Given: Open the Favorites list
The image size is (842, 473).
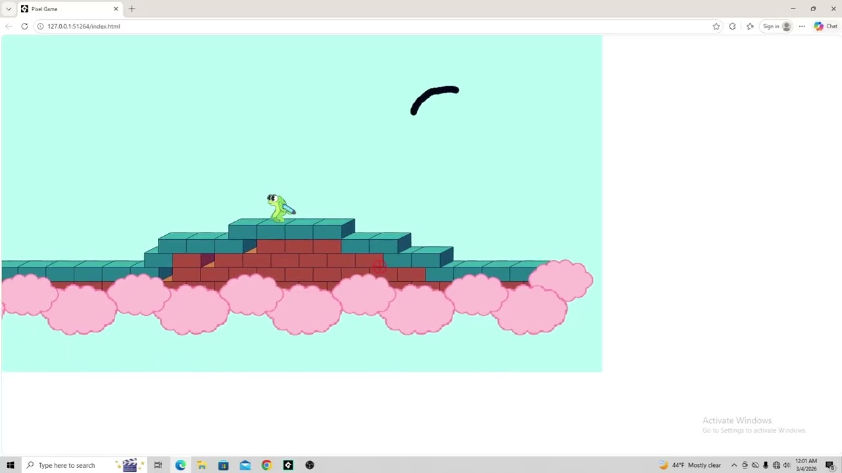Looking at the screenshot, I should pos(751,26).
